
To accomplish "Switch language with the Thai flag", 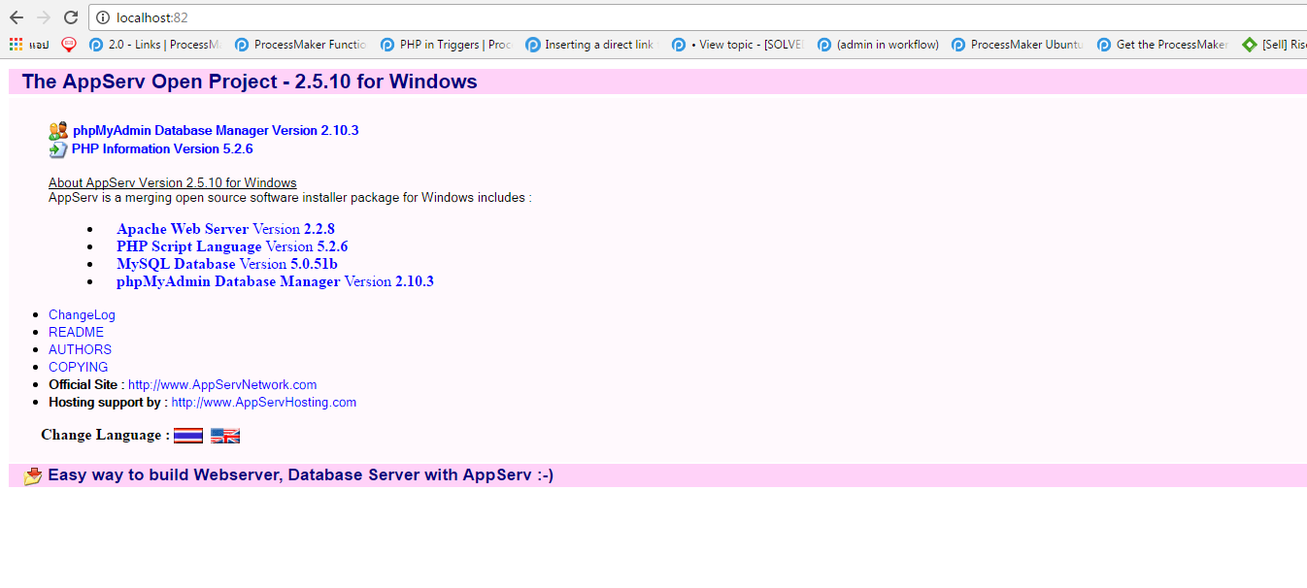I will tap(188, 436).
